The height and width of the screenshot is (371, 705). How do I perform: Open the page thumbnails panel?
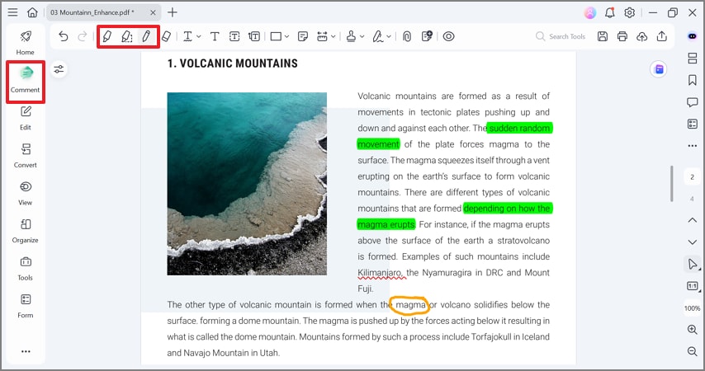(693, 58)
